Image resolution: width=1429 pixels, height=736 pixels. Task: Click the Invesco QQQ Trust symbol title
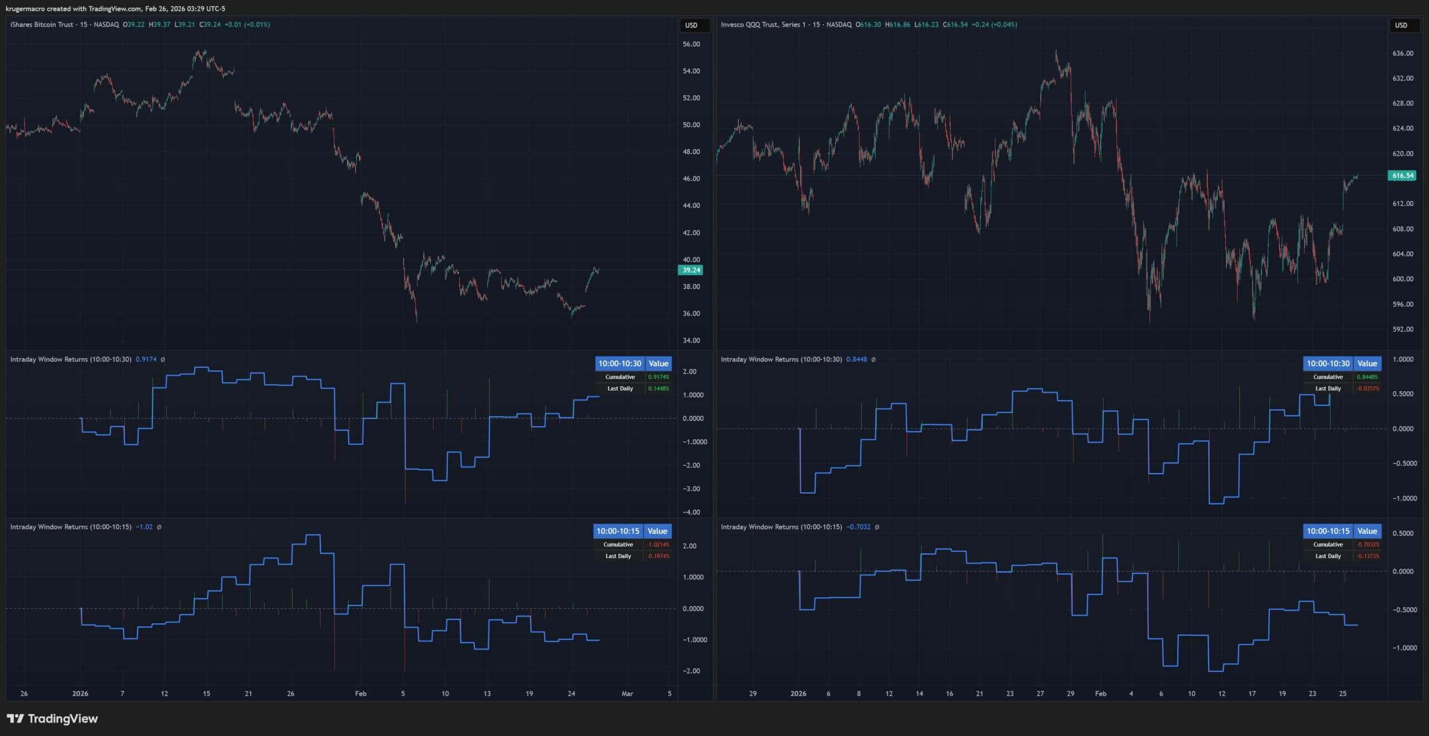coord(760,25)
